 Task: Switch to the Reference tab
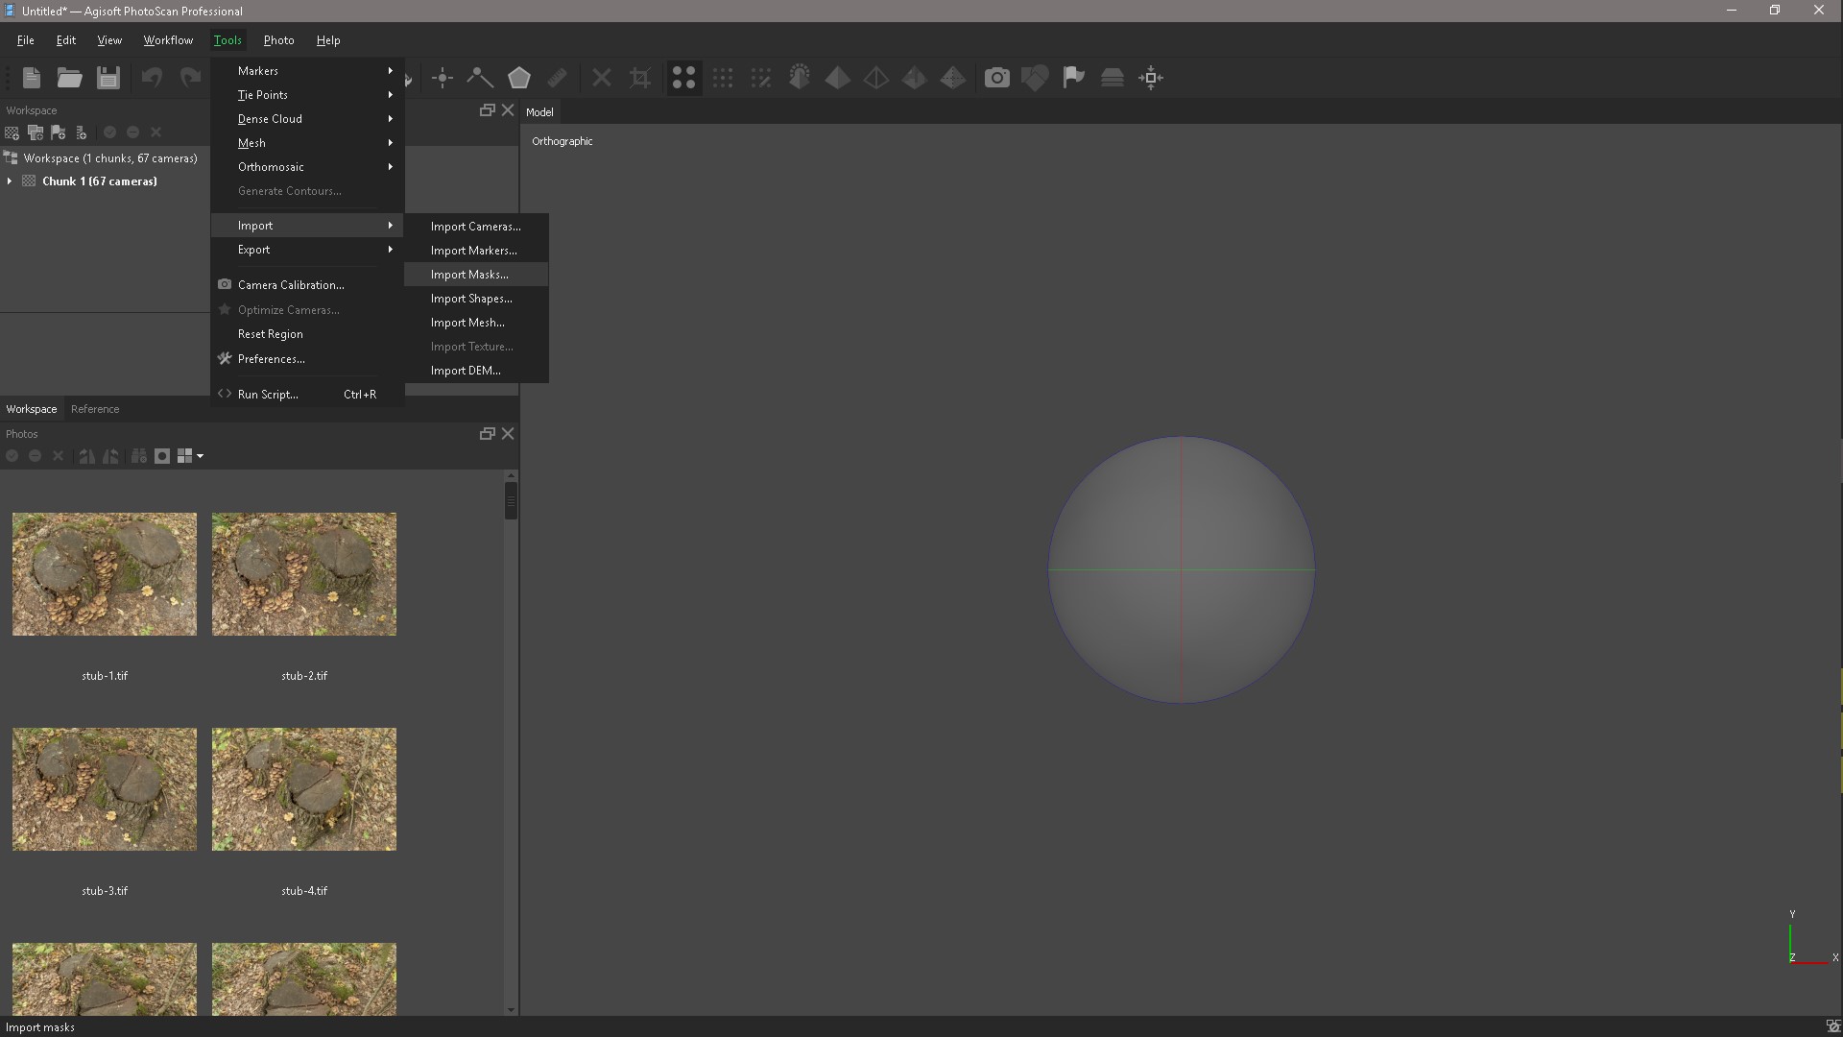click(95, 409)
